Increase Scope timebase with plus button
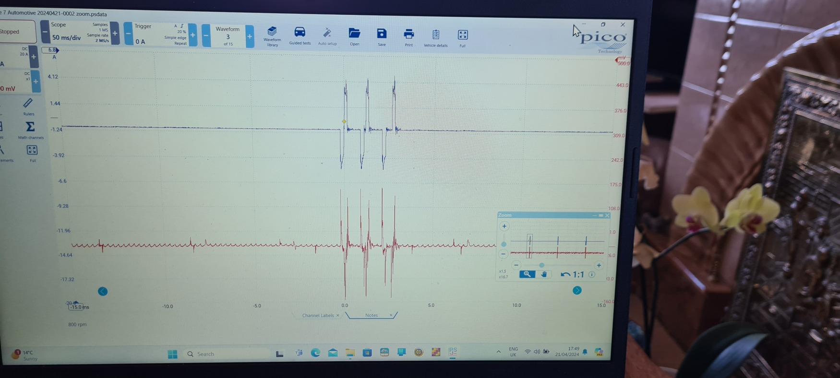The height and width of the screenshot is (378, 840). (x=115, y=33)
